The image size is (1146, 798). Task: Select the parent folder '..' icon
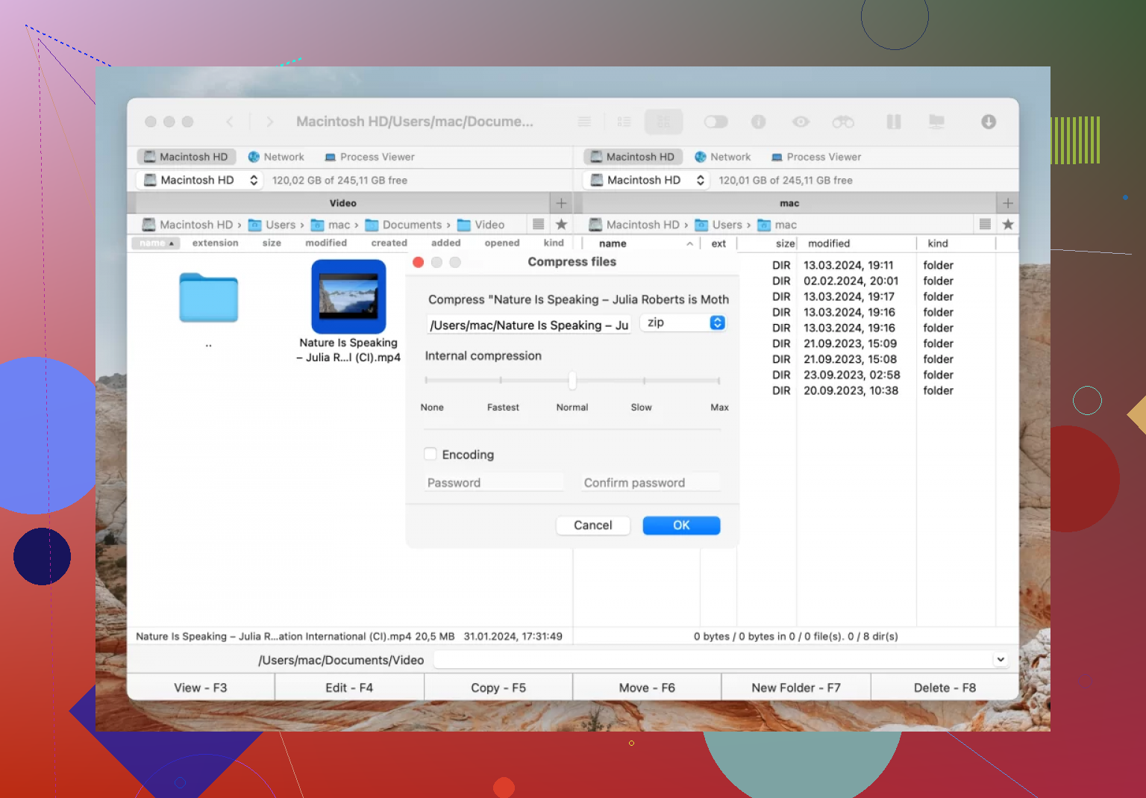click(x=208, y=298)
